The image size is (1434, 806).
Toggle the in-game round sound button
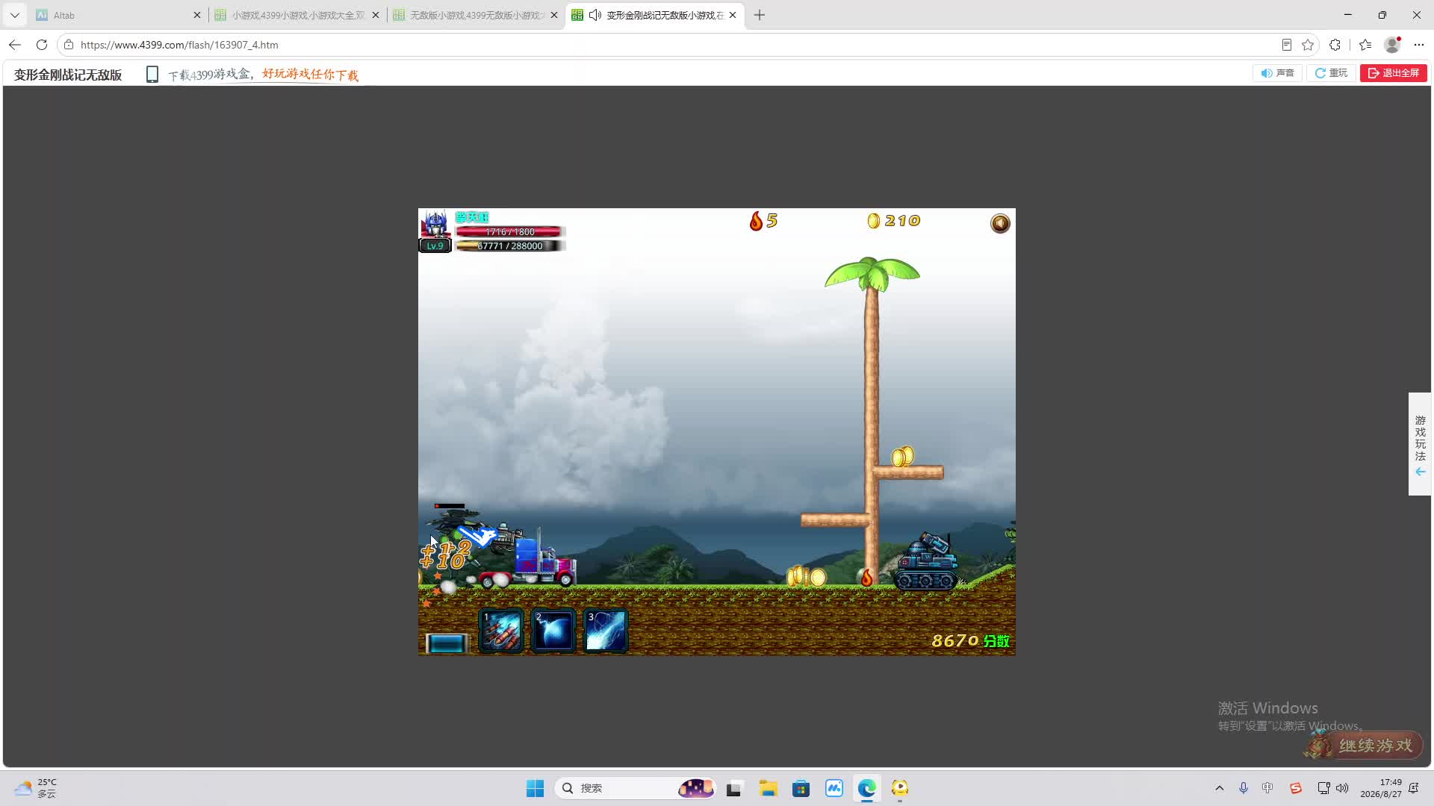pos(1000,223)
